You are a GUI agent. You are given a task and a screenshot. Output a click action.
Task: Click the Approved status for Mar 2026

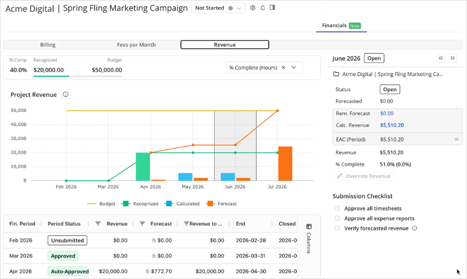pyautogui.click(x=63, y=256)
